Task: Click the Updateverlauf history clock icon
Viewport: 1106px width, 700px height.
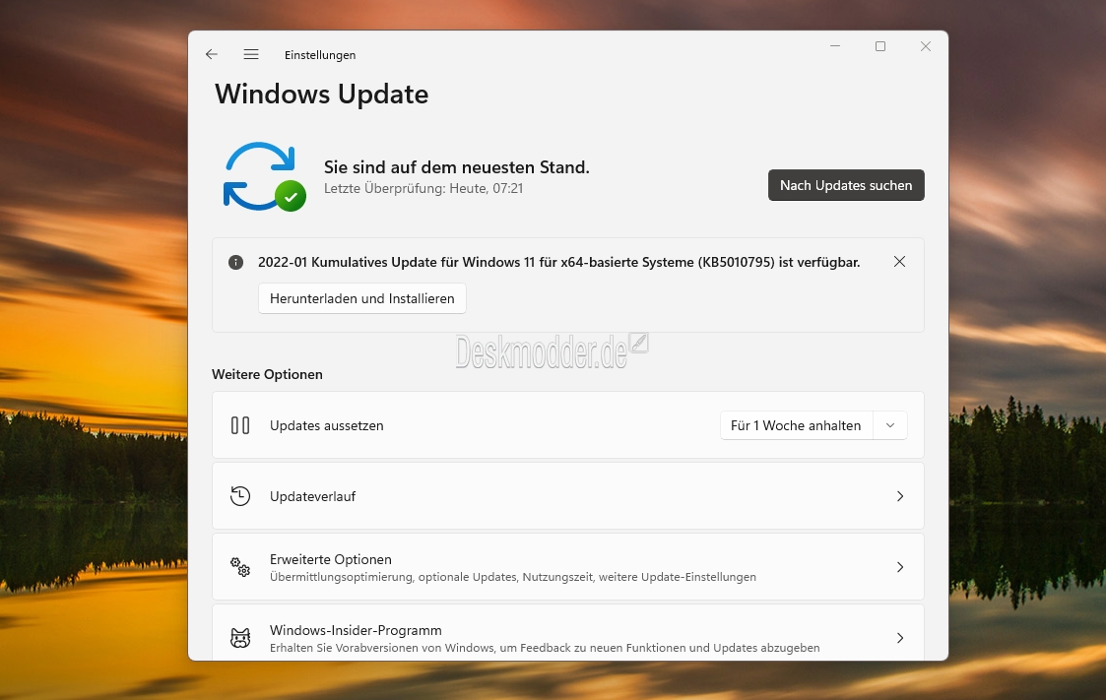Action: (240, 496)
